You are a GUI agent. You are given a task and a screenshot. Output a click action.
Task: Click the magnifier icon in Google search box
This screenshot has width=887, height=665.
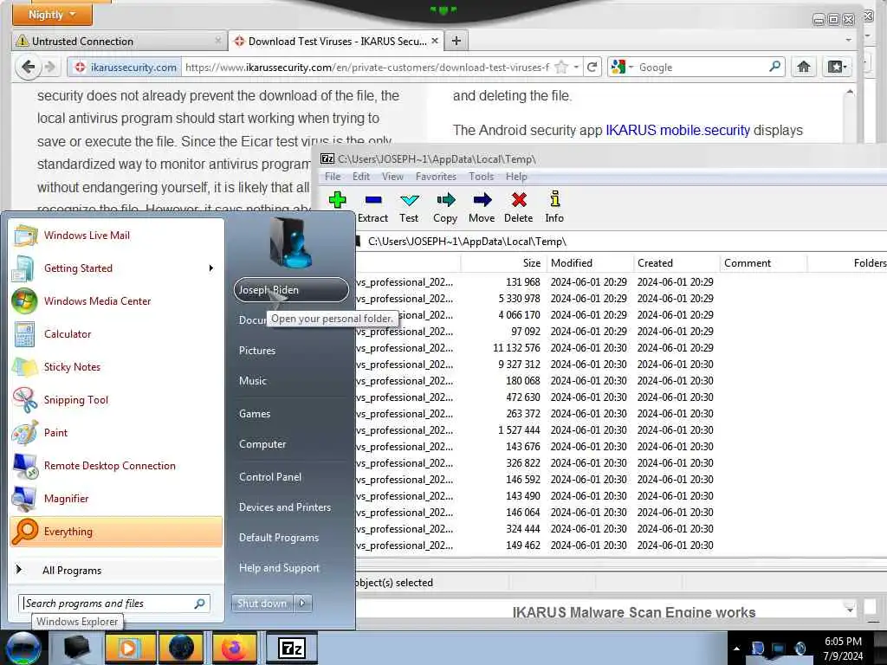(775, 67)
